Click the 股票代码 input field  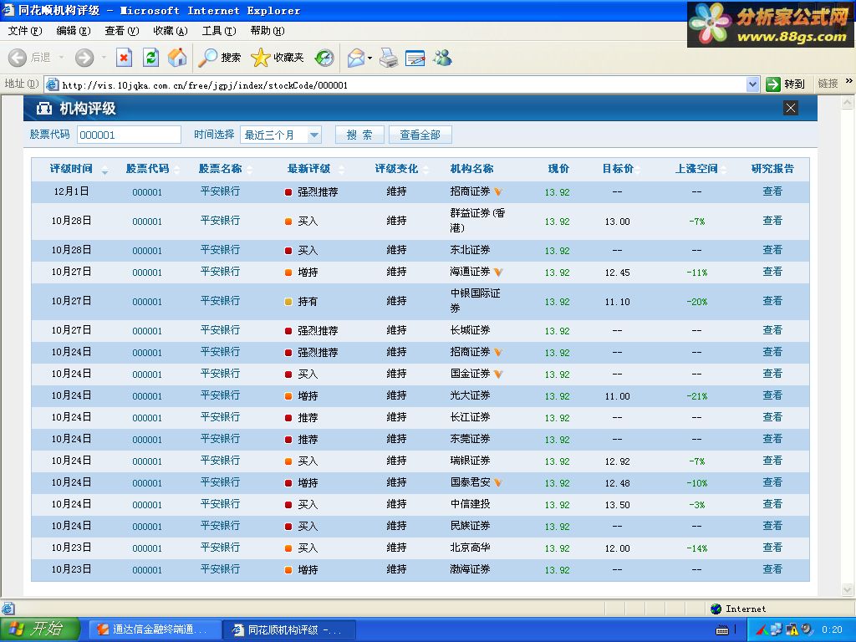[x=129, y=135]
